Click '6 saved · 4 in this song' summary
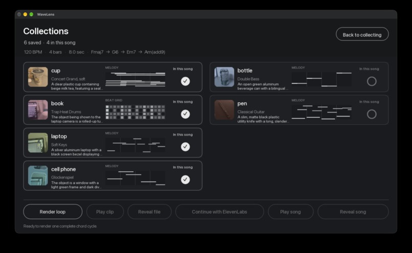 [x=50, y=42]
